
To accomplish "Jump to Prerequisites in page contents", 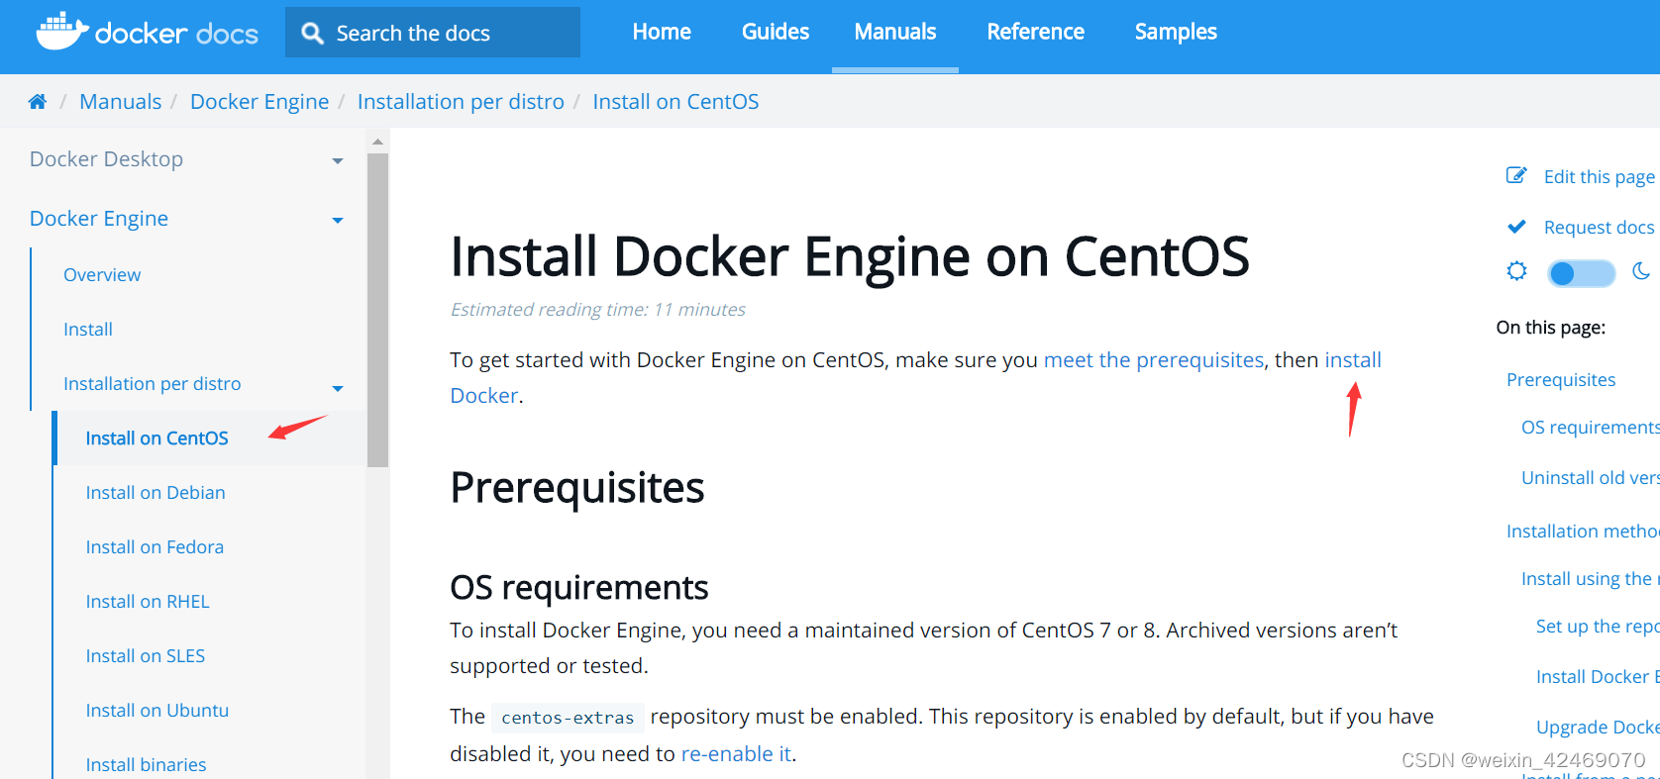I will 1561,380.
